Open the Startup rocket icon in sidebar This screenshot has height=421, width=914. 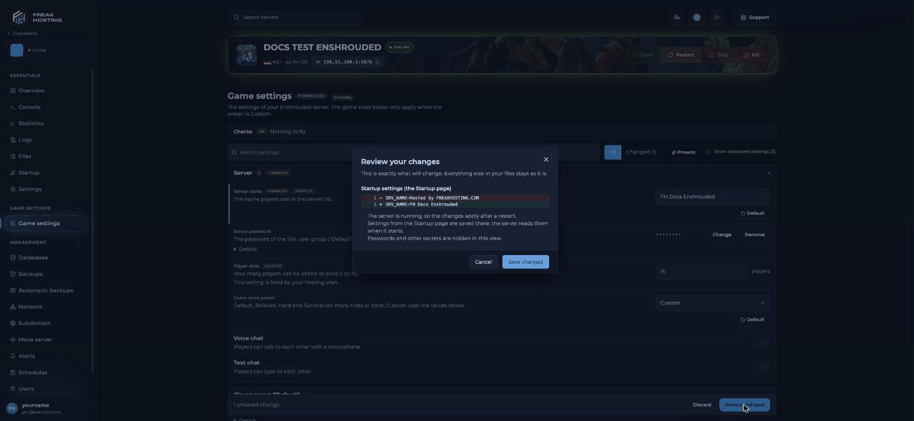pyautogui.click(x=13, y=172)
